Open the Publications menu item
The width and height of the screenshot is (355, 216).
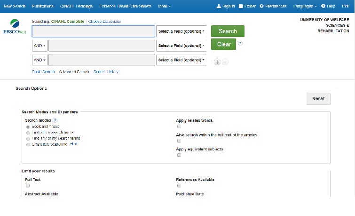[x=43, y=6]
